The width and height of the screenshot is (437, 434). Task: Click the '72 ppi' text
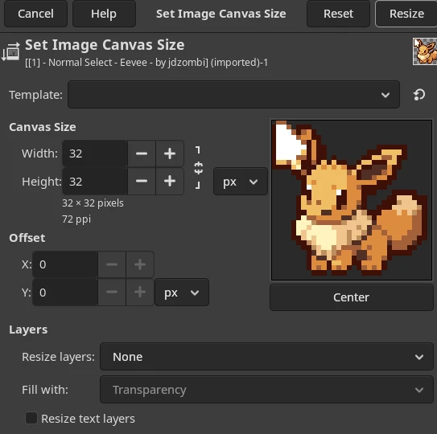point(76,219)
